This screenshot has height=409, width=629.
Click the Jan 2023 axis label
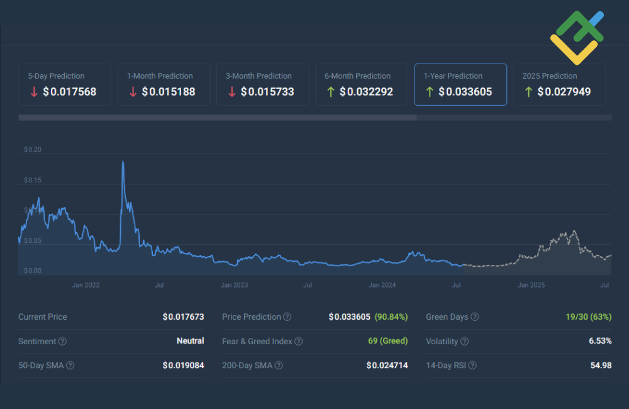(x=234, y=285)
